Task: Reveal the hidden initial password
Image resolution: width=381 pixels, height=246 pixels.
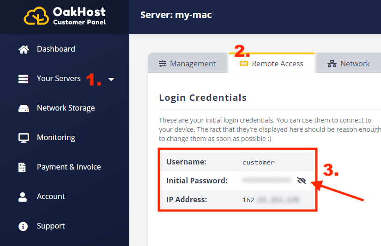Action: pyautogui.click(x=302, y=181)
